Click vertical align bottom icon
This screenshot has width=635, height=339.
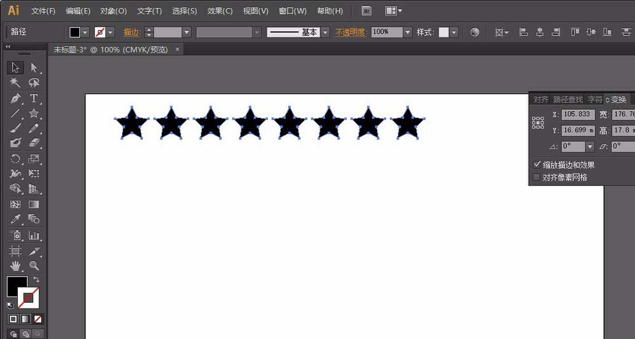click(x=607, y=32)
